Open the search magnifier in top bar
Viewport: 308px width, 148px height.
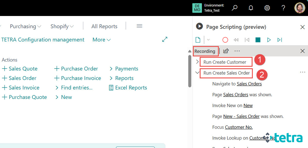[x=234, y=8]
